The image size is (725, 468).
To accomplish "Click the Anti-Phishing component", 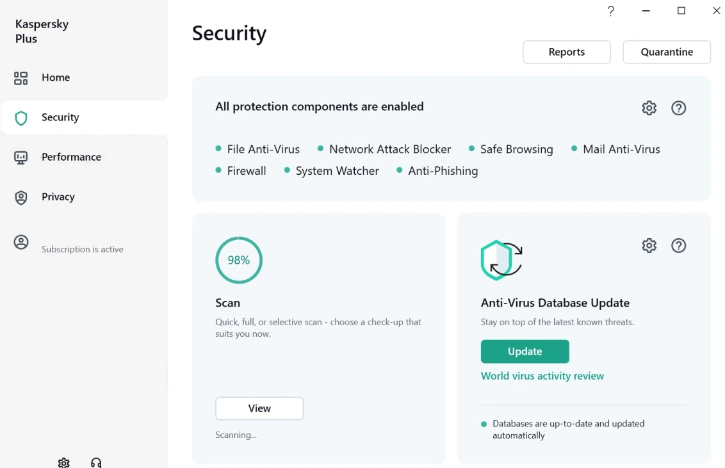I will tap(437, 171).
